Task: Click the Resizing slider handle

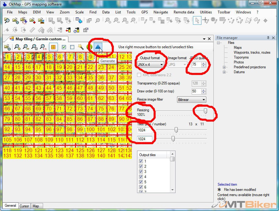Action: (205, 111)
